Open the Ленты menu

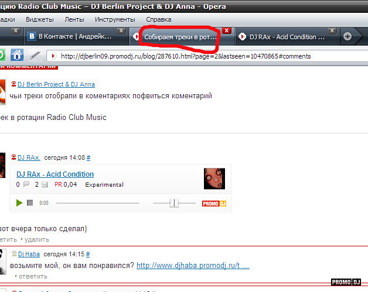74,19
